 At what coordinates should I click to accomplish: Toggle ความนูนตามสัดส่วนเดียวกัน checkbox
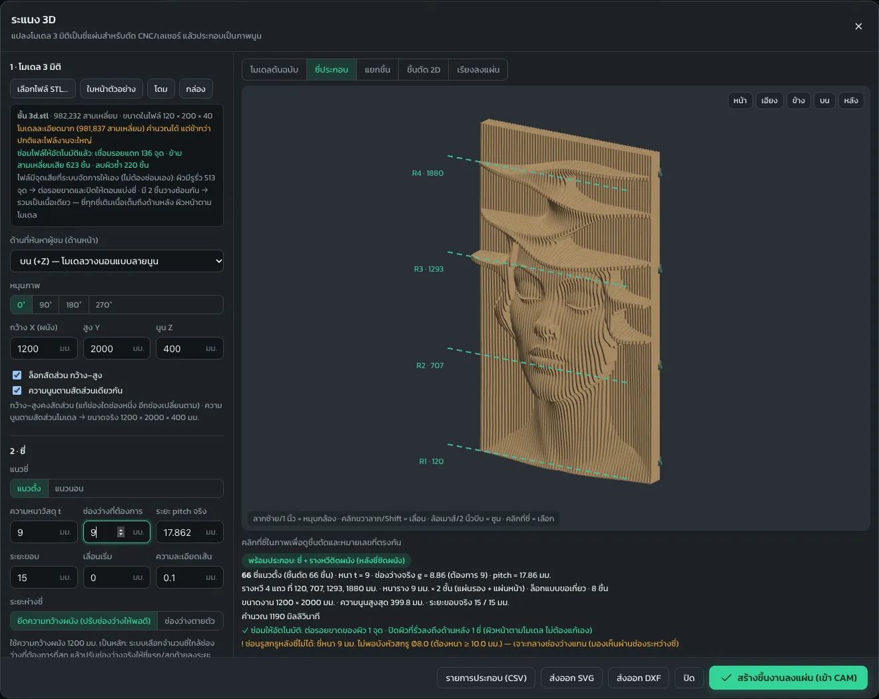click(x=17, y=391)
